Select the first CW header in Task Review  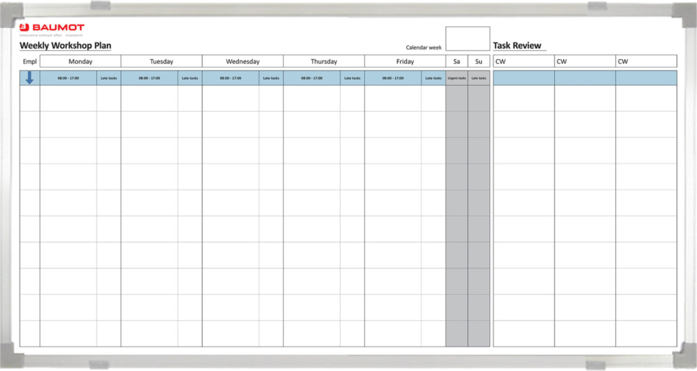pyautogui.click(x=523, y=62)
